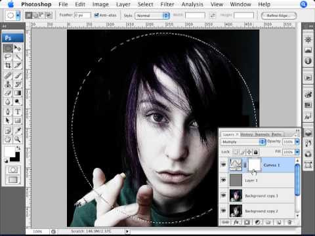Select the Move tool
Image resolution: width=315 pixels, height=236 pixels.
point(18,48)
